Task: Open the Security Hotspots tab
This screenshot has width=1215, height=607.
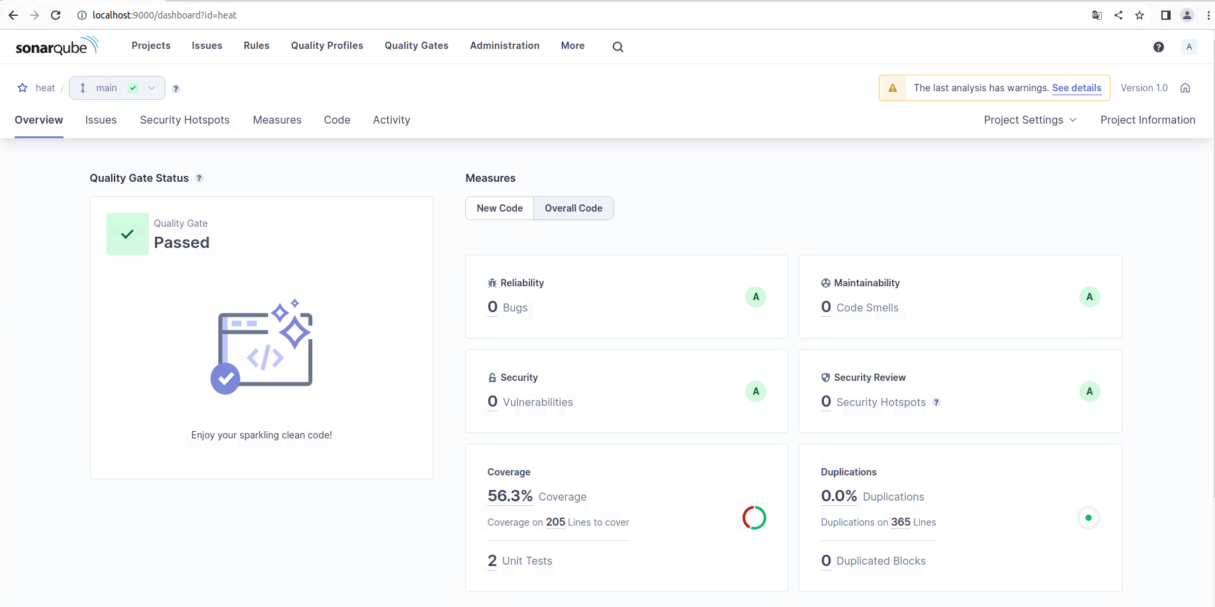Action: 185,120
